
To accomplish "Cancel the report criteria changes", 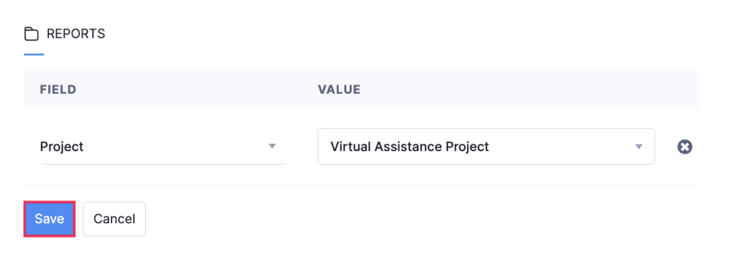I will point(114,219).
